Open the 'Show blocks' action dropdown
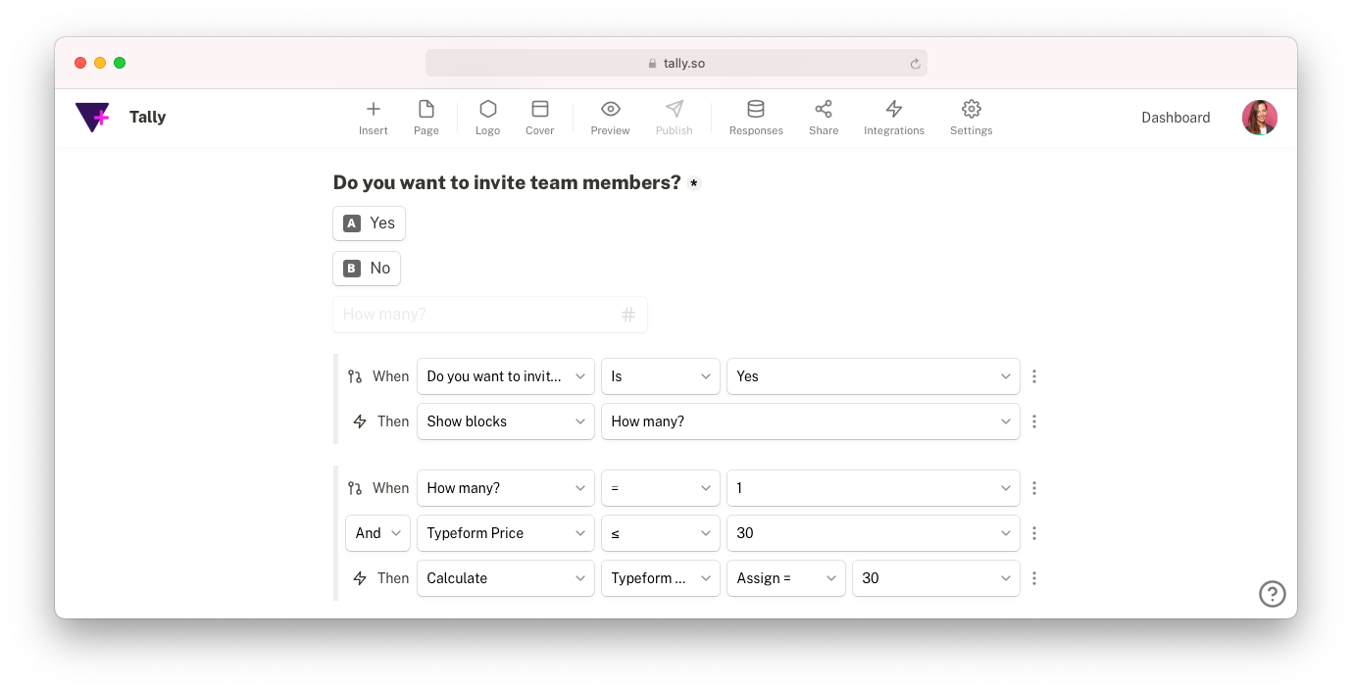 [x=506, y=421]
